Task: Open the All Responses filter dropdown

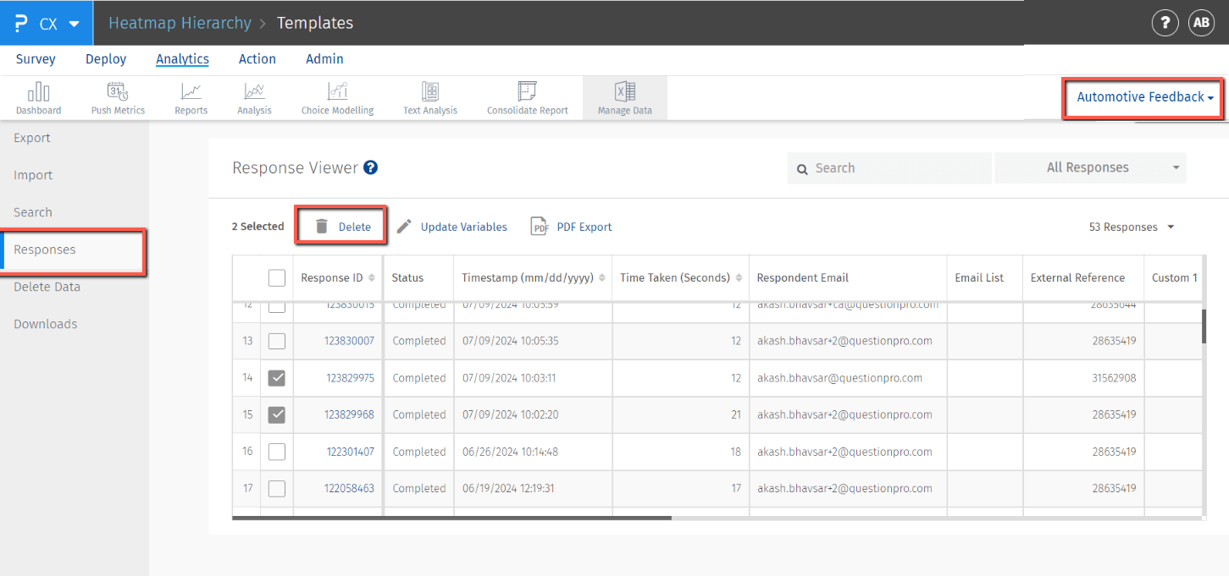Action: point(1090,168)
